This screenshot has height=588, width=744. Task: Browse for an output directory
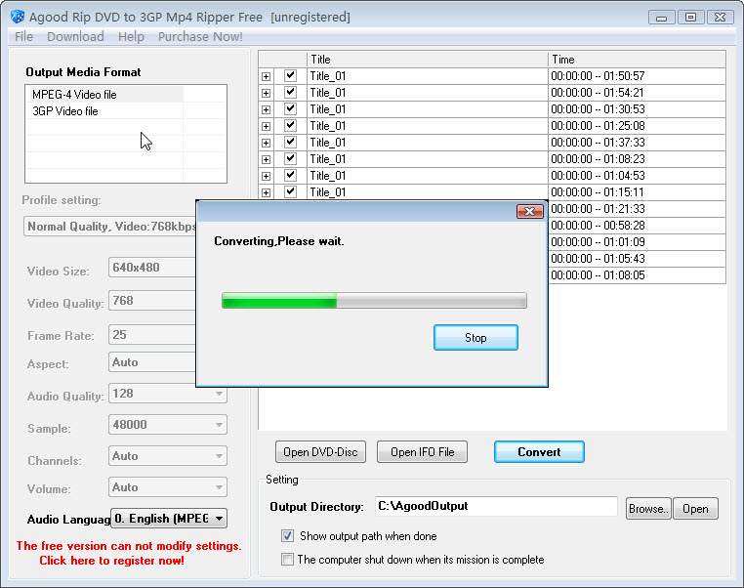pos(648,509)
